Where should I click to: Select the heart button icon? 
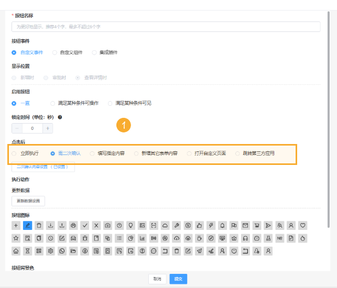point(302,226)
